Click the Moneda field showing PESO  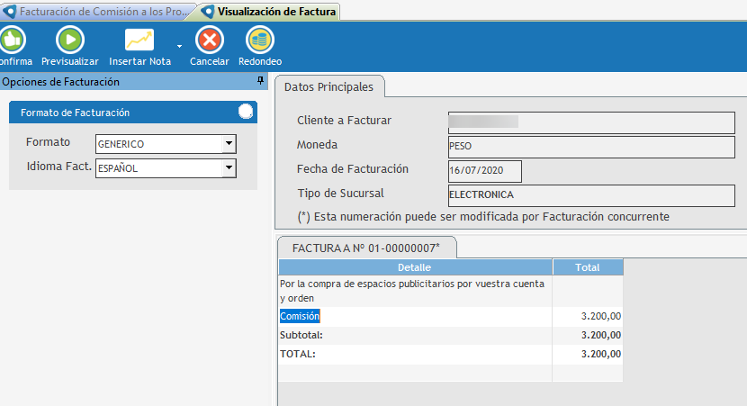[590, 146]
